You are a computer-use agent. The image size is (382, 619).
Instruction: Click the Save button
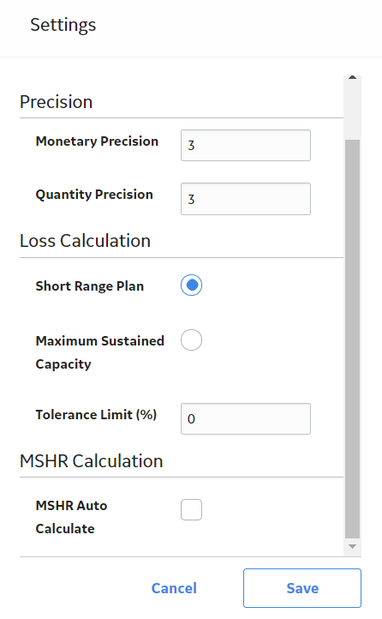point(302,588)
